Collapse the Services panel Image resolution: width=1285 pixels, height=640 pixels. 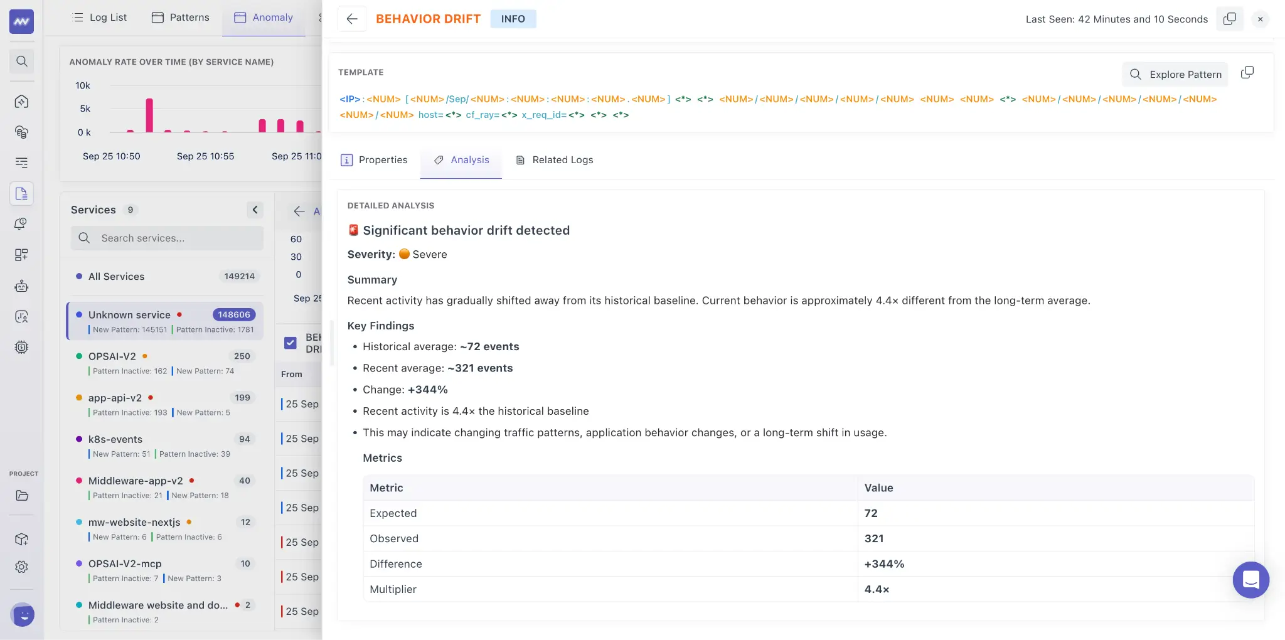255,210
